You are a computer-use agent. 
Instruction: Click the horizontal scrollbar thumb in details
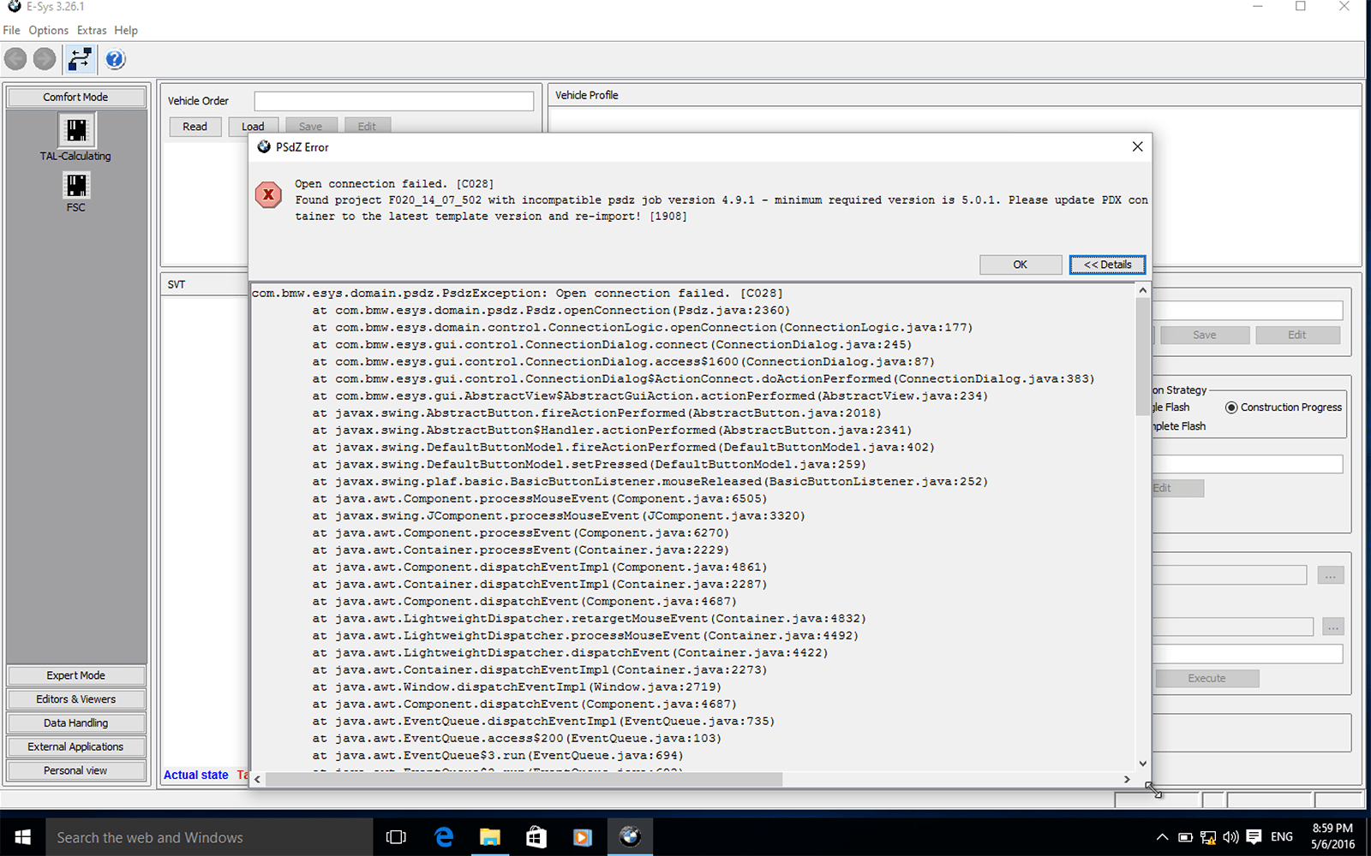[x=524, y=779]
